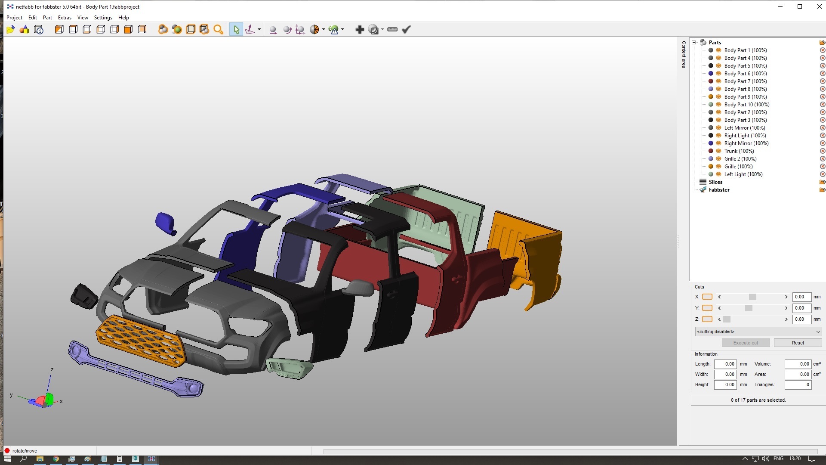Screen dimensions: 826x465
Task: Click the Body Part 7 color sphere
Action: [x=711, y=81]
